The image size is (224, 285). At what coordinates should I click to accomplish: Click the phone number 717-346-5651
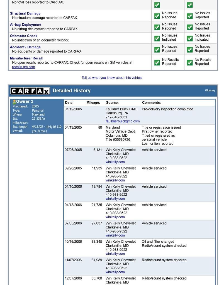(116, 117)
